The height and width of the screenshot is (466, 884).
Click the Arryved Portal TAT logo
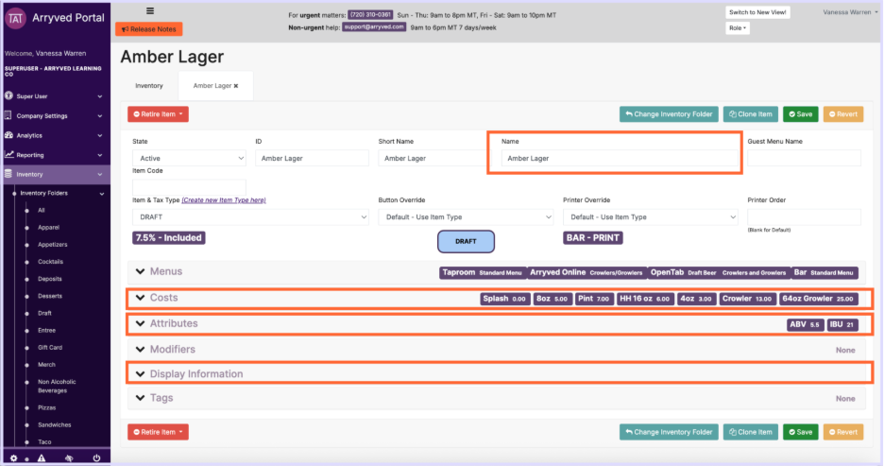tap(15, 20)
